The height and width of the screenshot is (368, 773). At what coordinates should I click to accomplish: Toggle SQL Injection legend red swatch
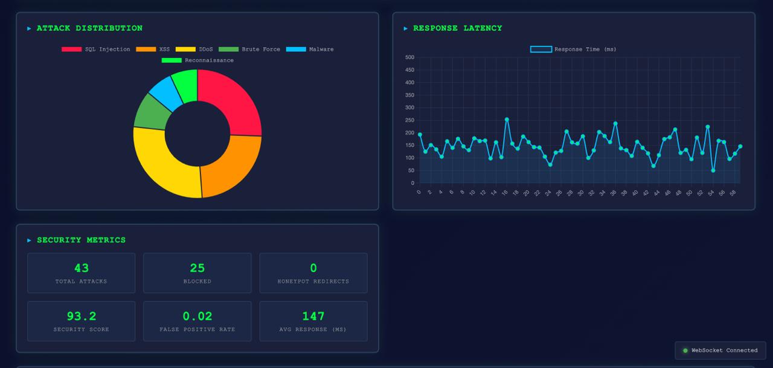[71, 50]
